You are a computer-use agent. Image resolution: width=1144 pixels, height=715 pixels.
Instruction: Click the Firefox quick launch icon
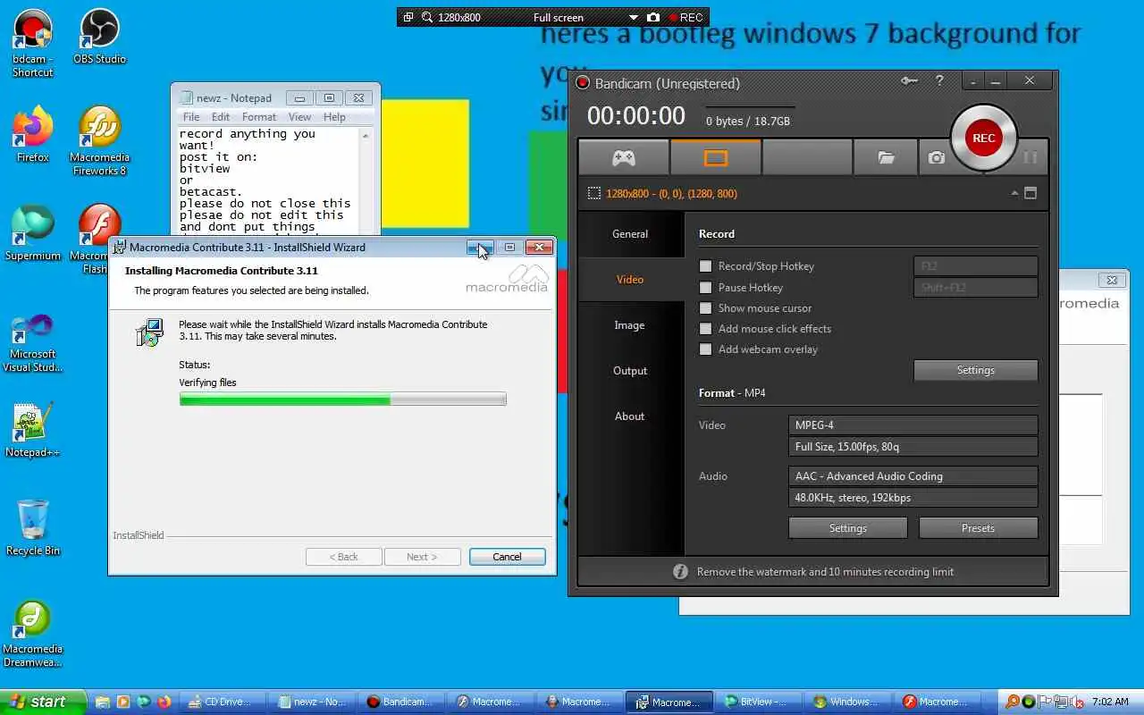point(164,702)
